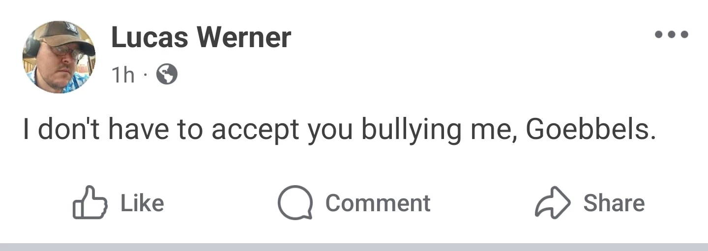Tap the Comment text label
Image resolution: width=708 pixels, height=251 pixels.
tap(378, 203)
